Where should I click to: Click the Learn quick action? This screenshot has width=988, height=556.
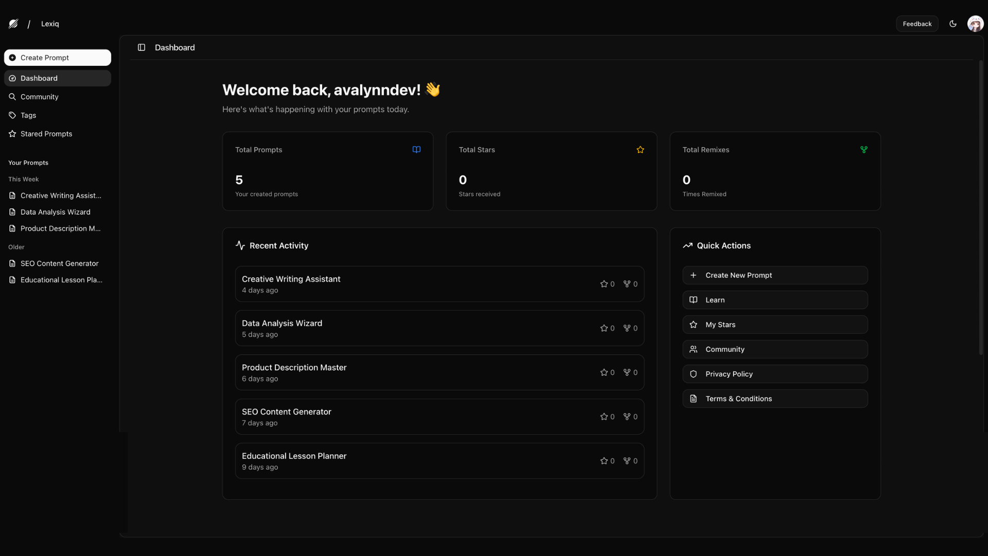point(775,300)
